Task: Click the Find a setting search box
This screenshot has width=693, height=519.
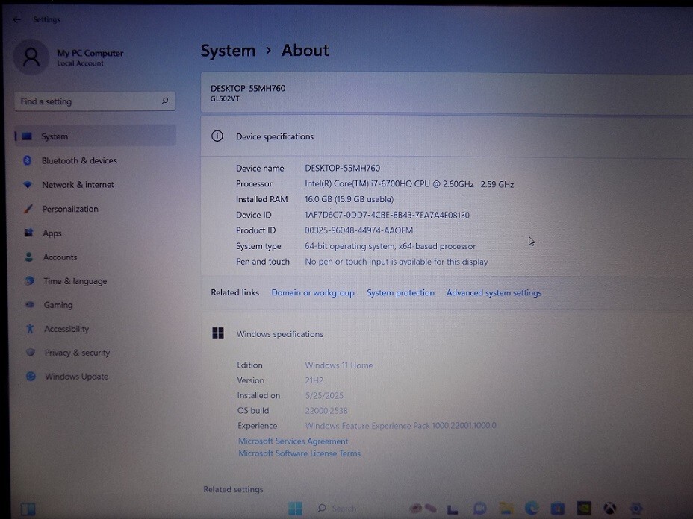Action: 95,101
